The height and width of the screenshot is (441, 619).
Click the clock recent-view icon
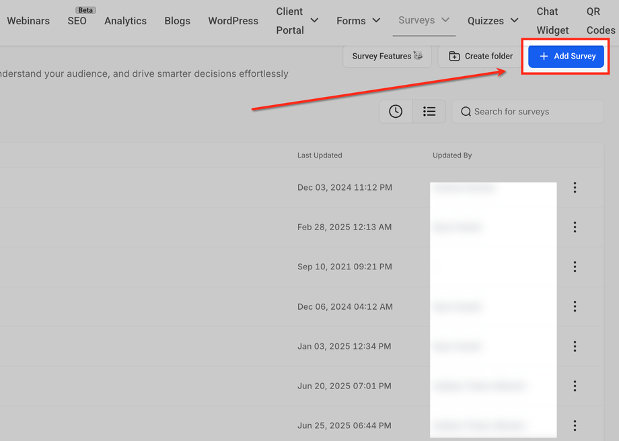pyautogui.click(x=396, y=112)
